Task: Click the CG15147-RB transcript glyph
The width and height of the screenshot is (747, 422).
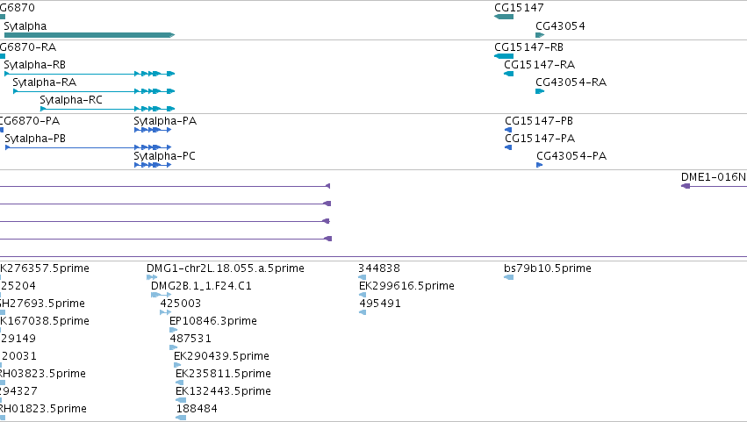Action: point(504,56)
